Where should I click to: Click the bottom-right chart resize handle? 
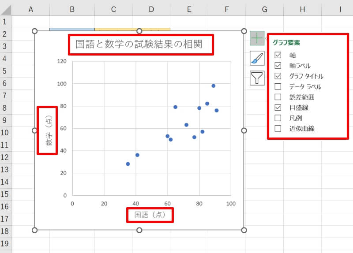pyautogui.click(x=244, y=230)
